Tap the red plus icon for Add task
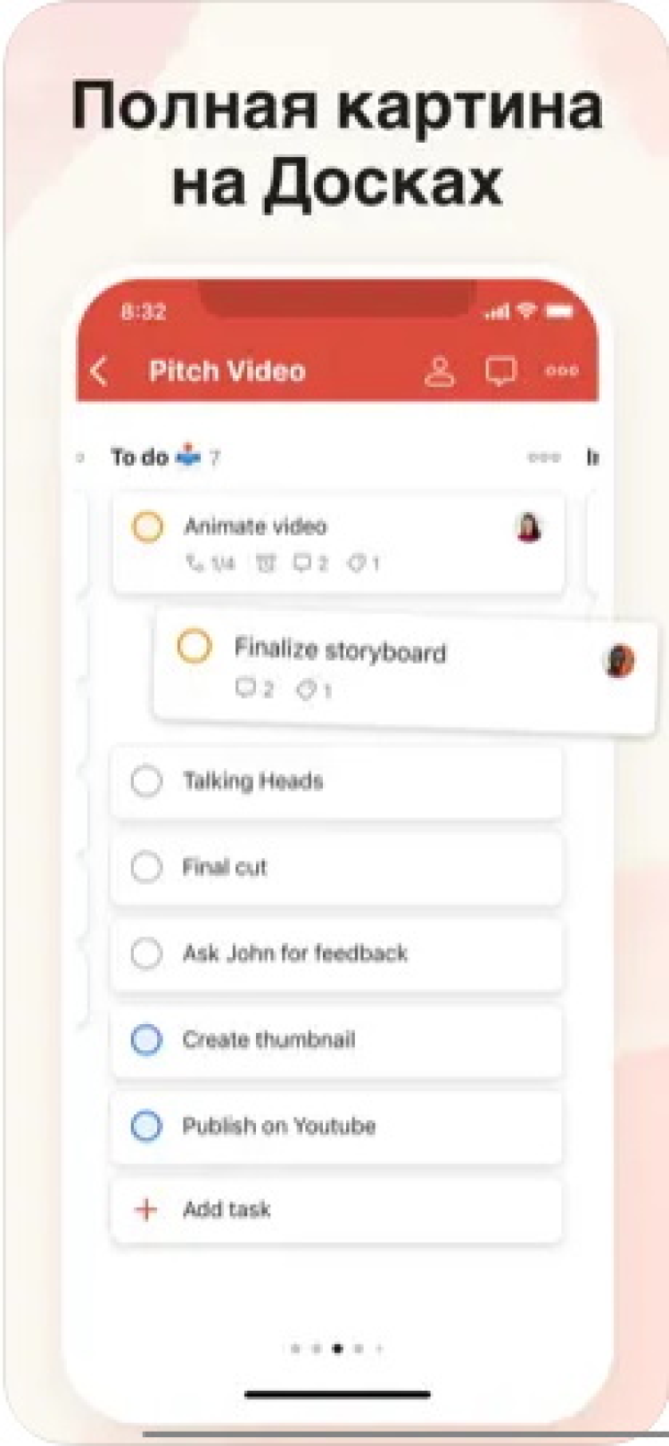 (x=146, y=1210)
